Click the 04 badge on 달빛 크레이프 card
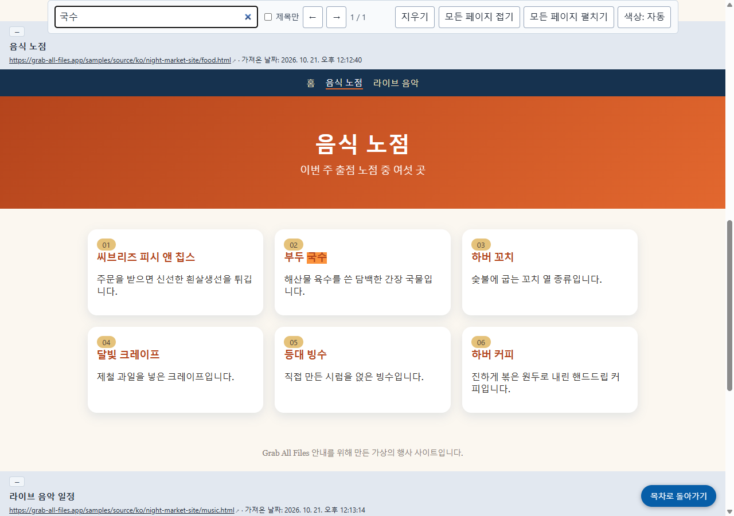Screen dimensions: 734x516 106,342
